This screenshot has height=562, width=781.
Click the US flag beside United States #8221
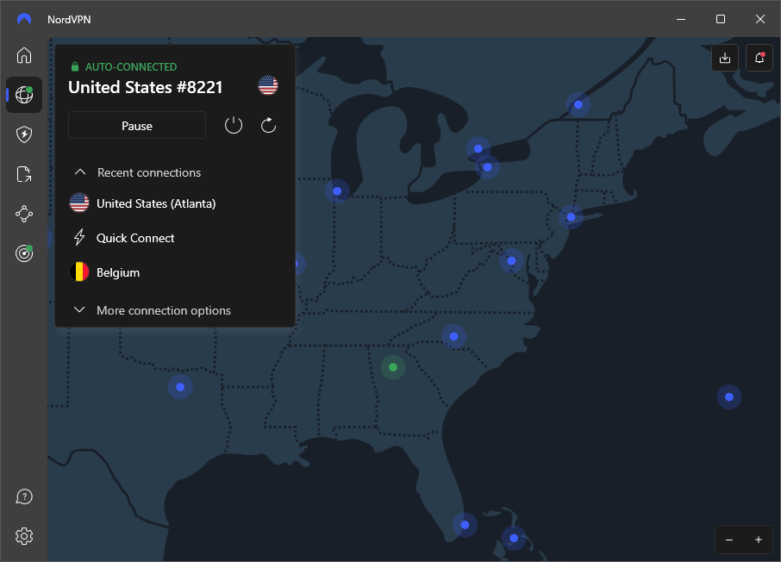coord(268,85)
